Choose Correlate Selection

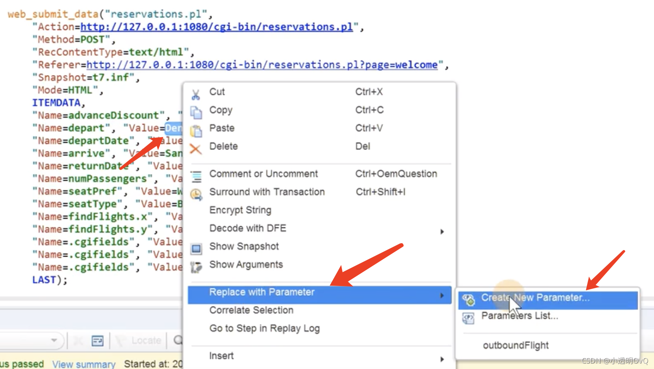(251, 310)
